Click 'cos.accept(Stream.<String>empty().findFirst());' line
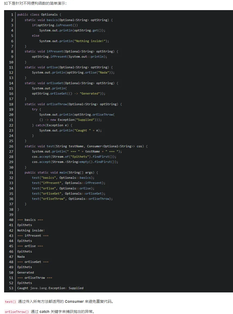This screenshot has width=233, height=314. pyautogui.click(x=75, y=162)
